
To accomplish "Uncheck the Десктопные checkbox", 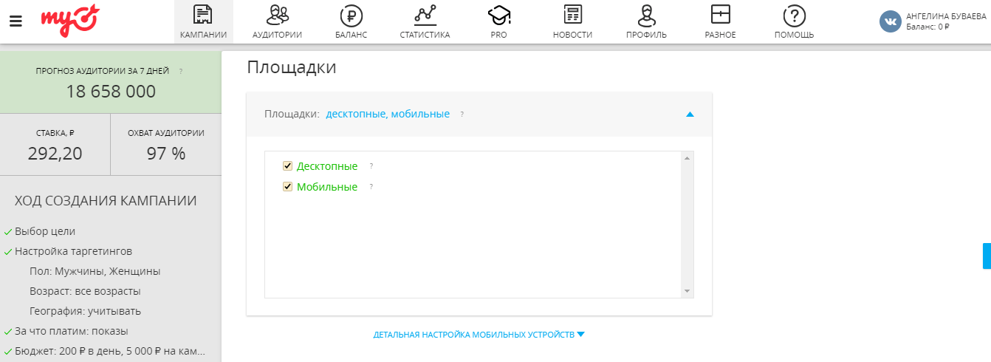I will point(288,166).
